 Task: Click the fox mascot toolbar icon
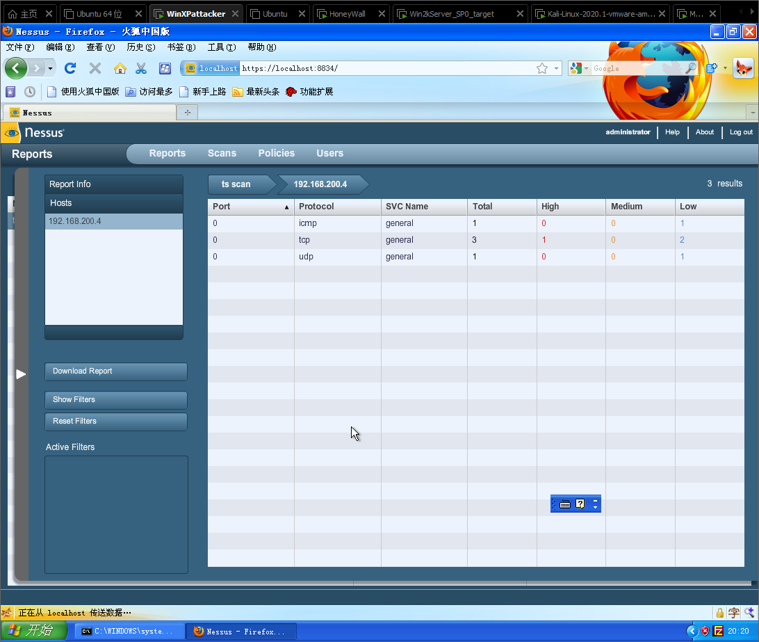tap(744, 68)
